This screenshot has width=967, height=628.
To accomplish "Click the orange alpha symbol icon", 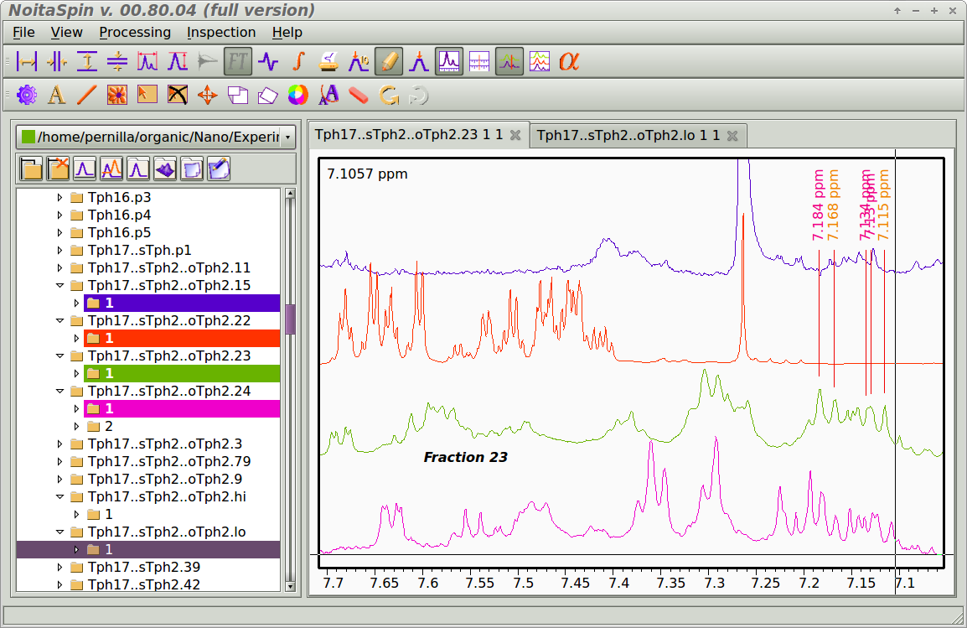I will tap(569, 61).
